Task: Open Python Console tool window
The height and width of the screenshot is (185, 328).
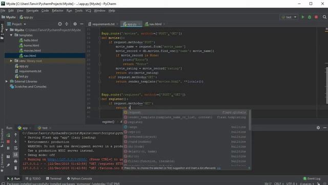Action: 79,178
